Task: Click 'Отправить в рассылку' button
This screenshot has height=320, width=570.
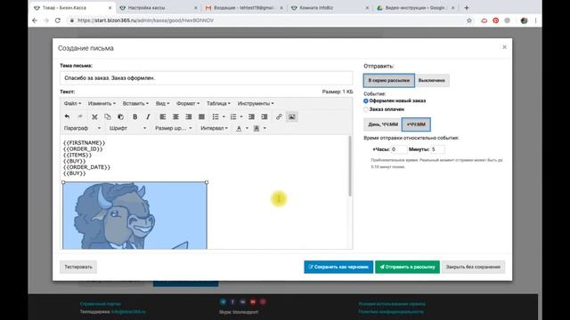Action: 407,267
